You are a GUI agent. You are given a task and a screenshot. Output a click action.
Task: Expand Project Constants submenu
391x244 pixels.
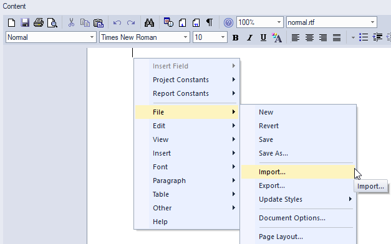(187, 80)
